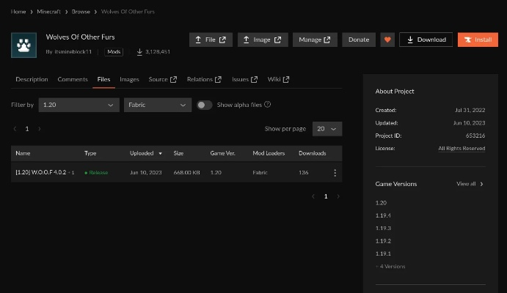Go to previous page using top left arrow
This screenshot has height=293, width=507.
[15, 129]
